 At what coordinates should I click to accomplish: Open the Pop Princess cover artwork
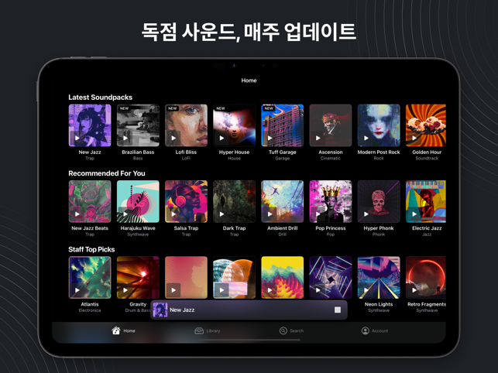(331, 201)
